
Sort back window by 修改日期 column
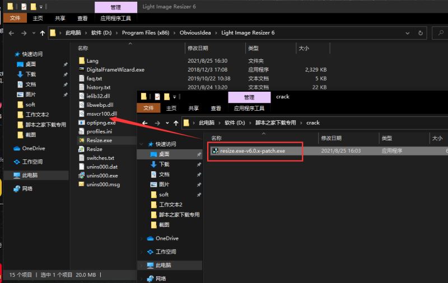coord(198,48)
